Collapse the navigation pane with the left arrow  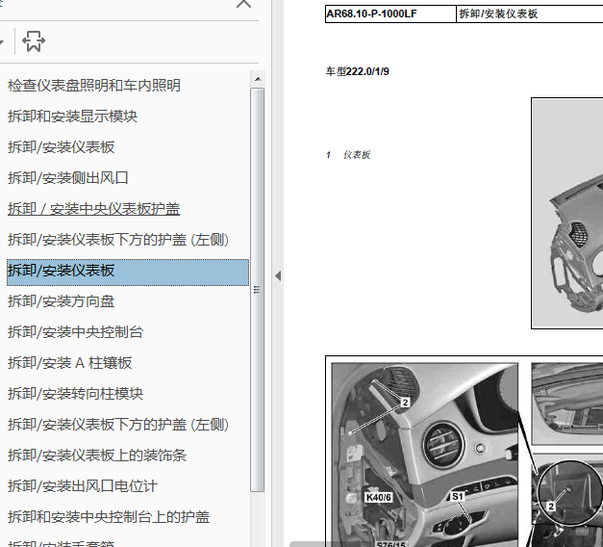278,276
